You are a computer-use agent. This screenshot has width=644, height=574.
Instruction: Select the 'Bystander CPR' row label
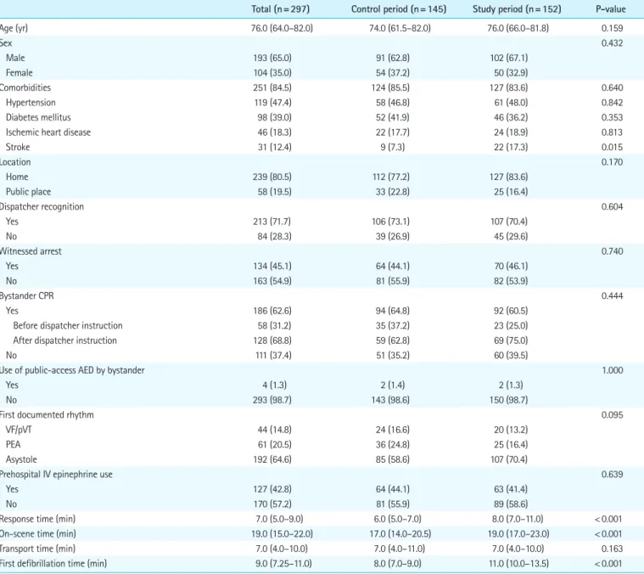(26, 295)
